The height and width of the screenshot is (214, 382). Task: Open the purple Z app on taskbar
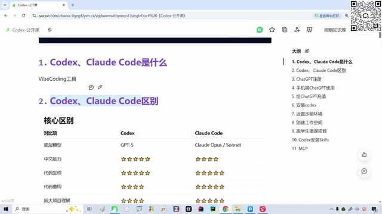[176, 209]
